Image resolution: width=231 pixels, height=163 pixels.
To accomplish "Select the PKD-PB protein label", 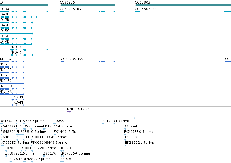I will pos(6,70).
